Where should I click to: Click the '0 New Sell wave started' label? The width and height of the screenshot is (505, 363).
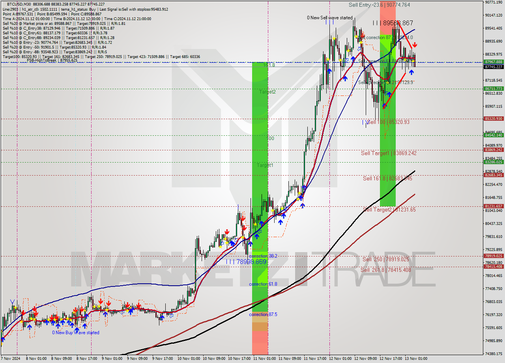pyautogui.click(x=330, y=18)
